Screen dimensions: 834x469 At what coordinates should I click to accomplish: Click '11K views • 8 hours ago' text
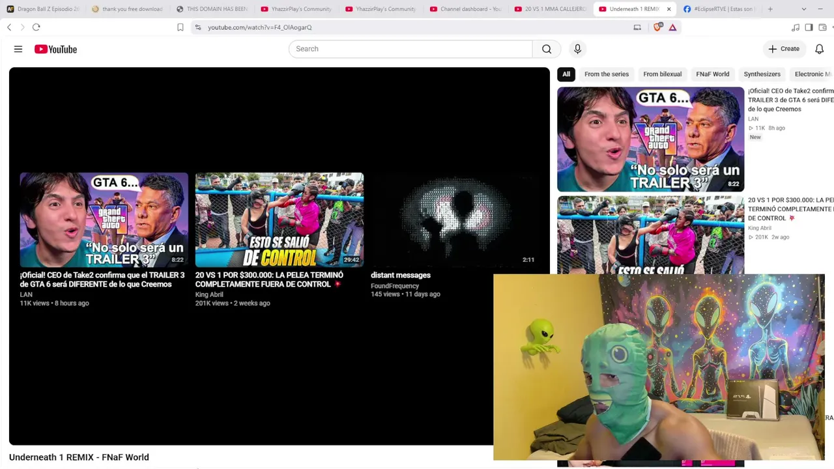click(54, 304)
